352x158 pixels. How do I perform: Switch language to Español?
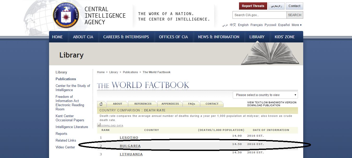pos(284,25)
